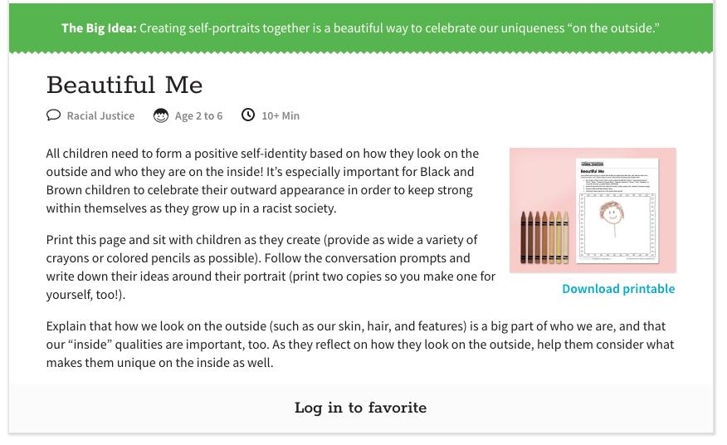Click the Beautiful Me page title
The height and width of the screenshot is (445, 727).
124,85
